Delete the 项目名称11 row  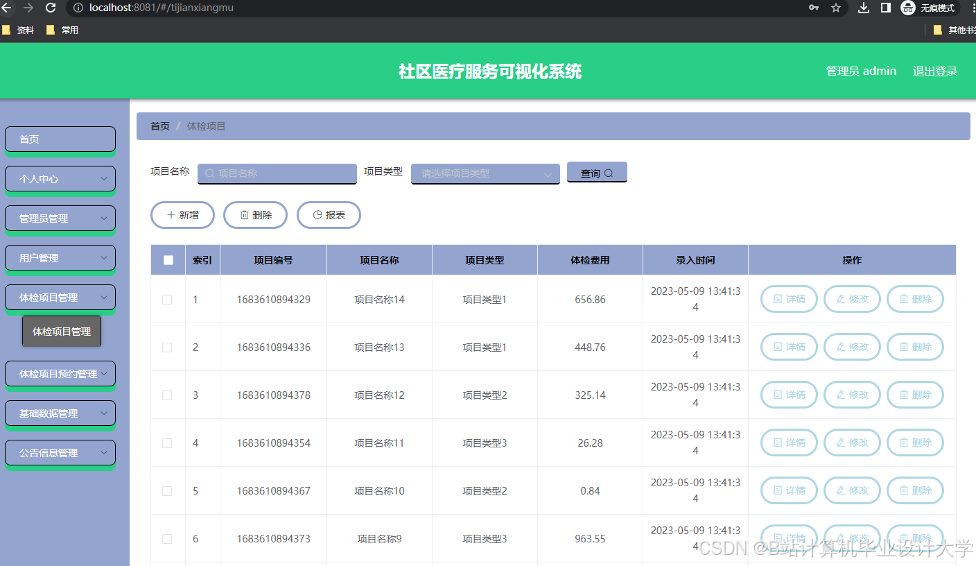[x=915, y=443]
